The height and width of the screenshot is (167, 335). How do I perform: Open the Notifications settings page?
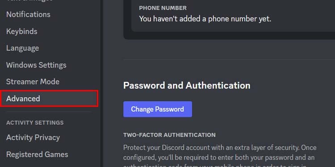[28, 15]
